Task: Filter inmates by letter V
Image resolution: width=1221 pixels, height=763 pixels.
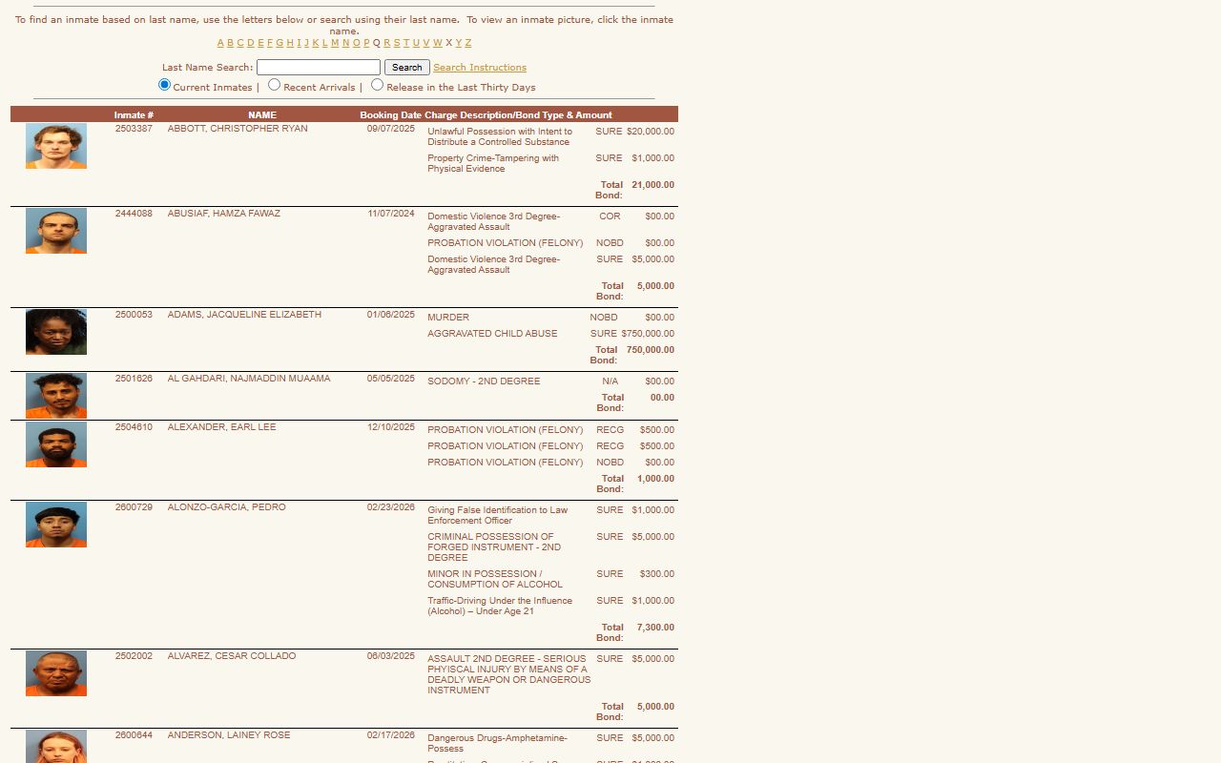Action: coord(426,43)
